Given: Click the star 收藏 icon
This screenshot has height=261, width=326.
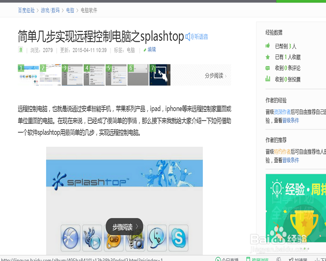Looking at the screenshot, I should (268, 57).
